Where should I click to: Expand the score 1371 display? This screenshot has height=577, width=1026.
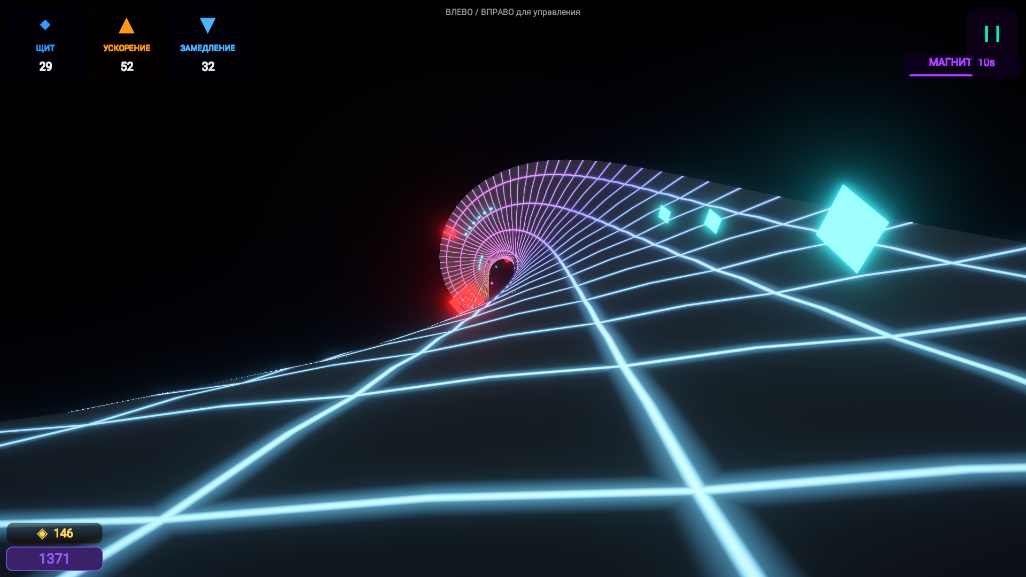[x=54, y=558]
